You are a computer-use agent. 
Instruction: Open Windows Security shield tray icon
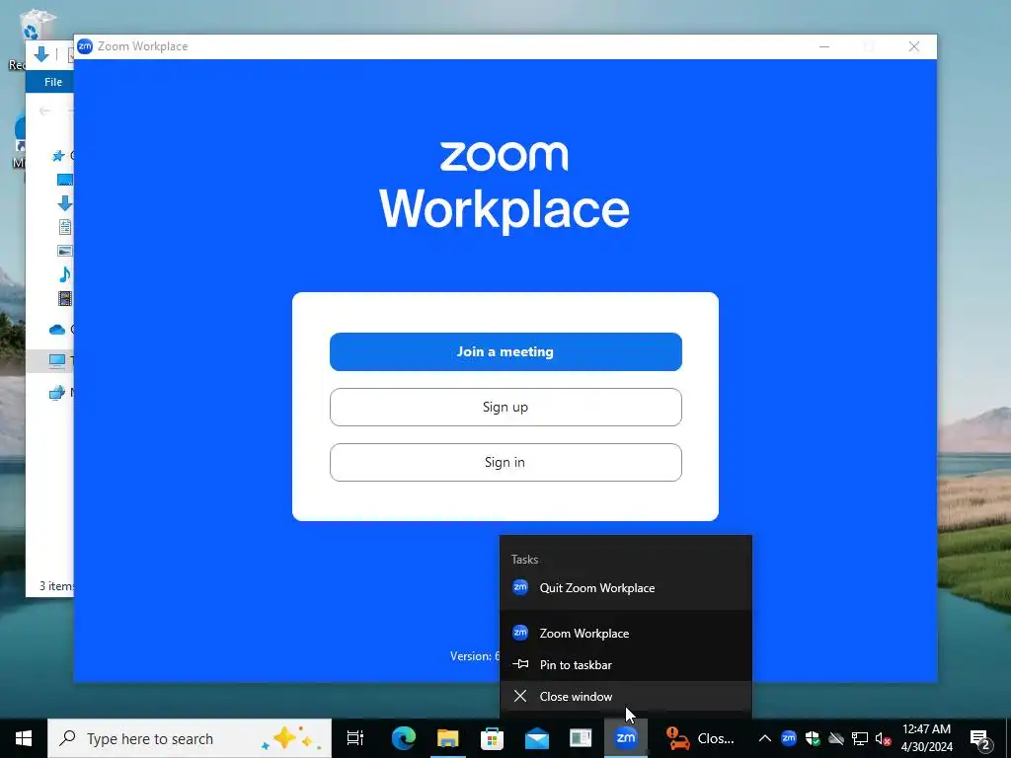pyautogui.click(x=813, y=738)
